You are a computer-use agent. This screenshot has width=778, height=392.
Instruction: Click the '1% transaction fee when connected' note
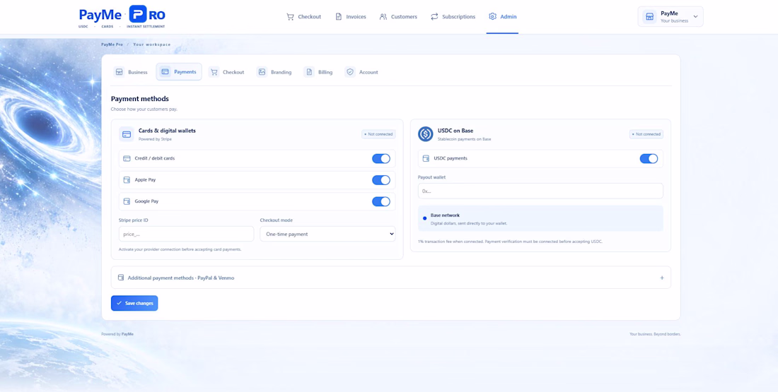510,242
